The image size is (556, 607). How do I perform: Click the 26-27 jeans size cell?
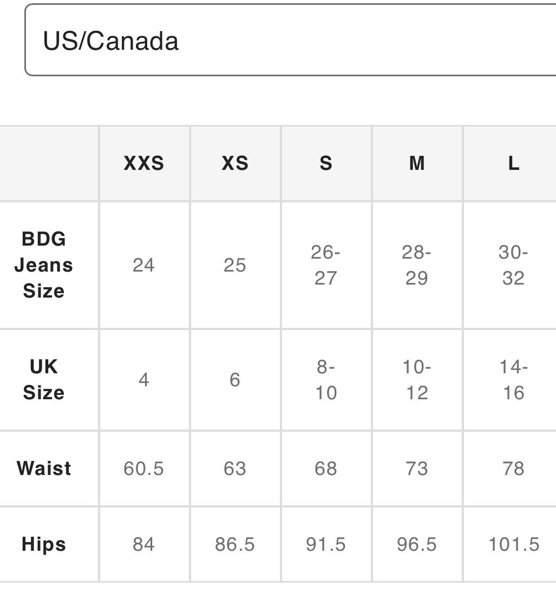point(326,265)
